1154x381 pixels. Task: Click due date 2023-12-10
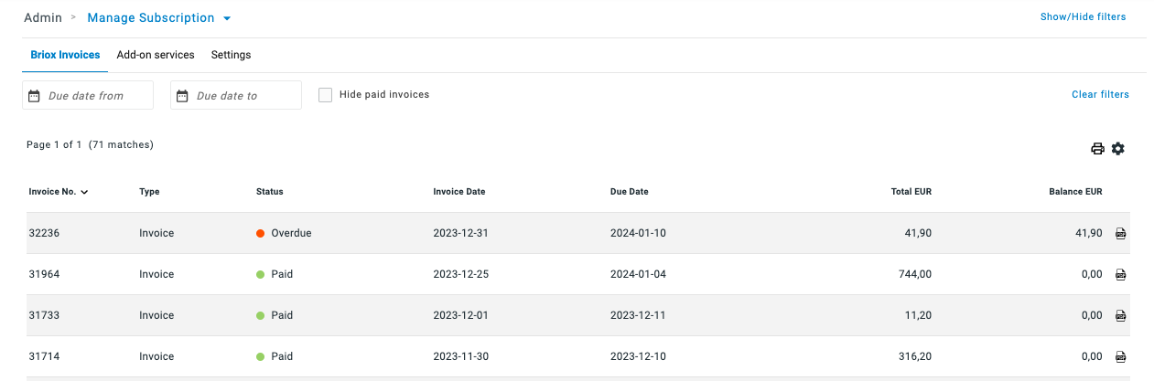pyautogui.click(x=638, y=356)
